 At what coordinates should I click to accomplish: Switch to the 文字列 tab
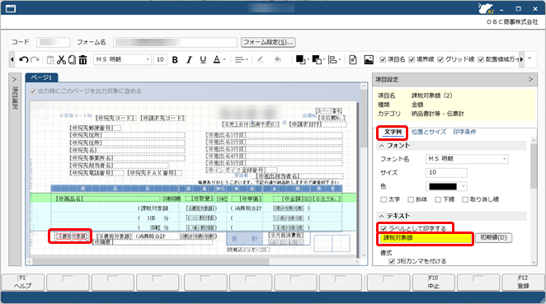(393, 132)
